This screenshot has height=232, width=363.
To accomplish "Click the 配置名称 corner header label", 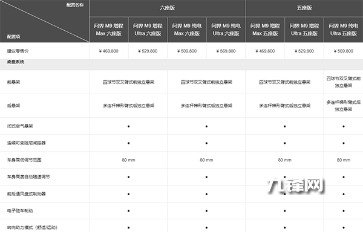I will [75, 5].
